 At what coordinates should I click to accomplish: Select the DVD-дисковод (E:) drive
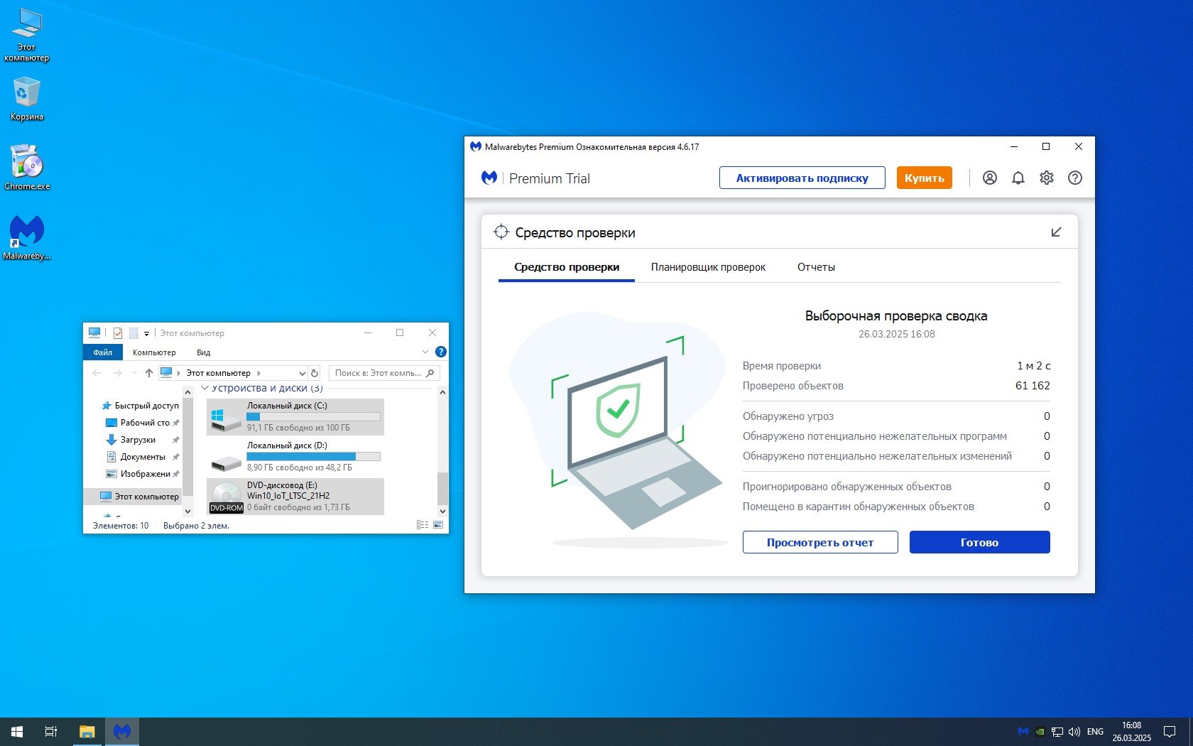[295, 496]
